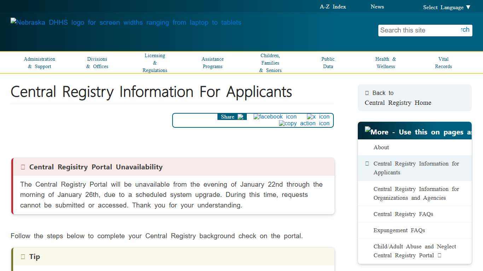
Task: Open the News menu item
Action: tap(377, 6)
